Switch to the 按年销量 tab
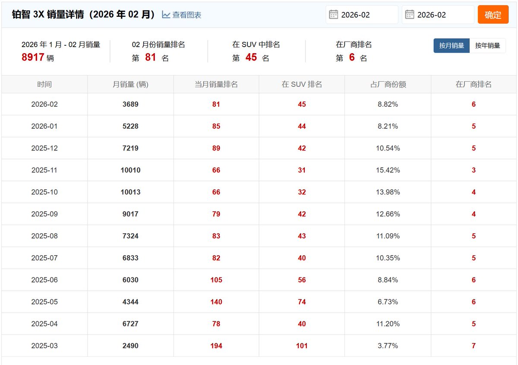The image size is (518, 365). click(487, 45)
